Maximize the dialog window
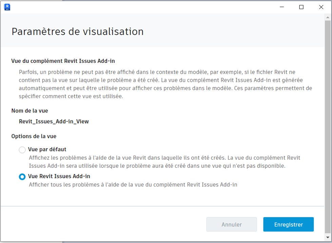Viewport: 332px width, 243px height. (x=301, y=7)
